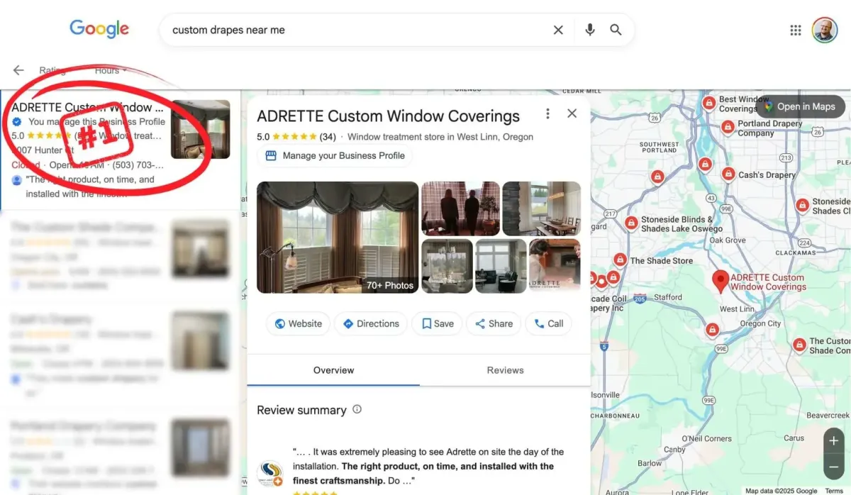Open the Google apps grid
851x495 pixels.
796,30
